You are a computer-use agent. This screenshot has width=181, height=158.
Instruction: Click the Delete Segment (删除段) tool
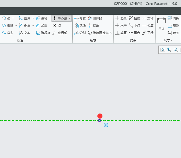(x=95, y=18)
